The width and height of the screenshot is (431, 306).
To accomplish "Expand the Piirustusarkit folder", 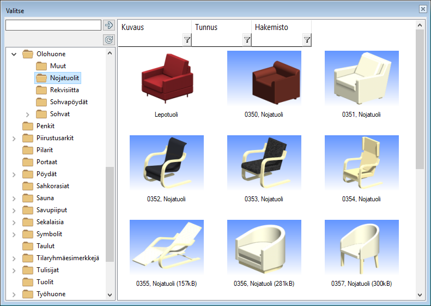I will [14, 138].
